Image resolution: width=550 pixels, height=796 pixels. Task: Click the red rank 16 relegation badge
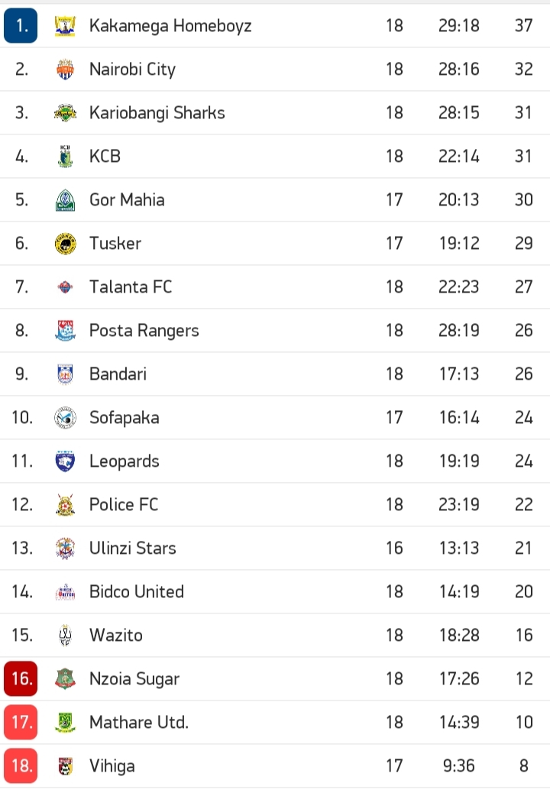(x=21, y=679)
